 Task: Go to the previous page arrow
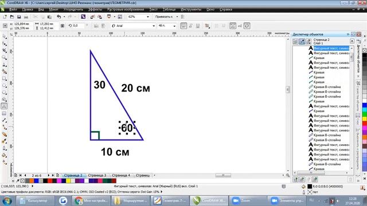[x=25, y=175]
